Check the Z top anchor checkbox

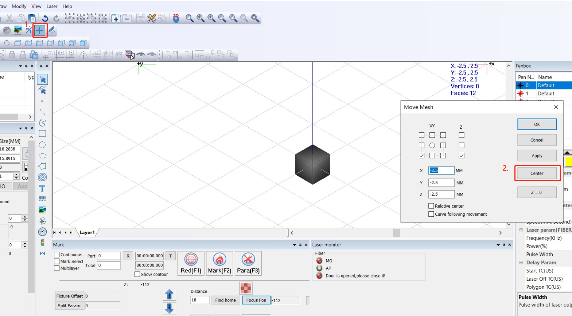tap(462, 135)
